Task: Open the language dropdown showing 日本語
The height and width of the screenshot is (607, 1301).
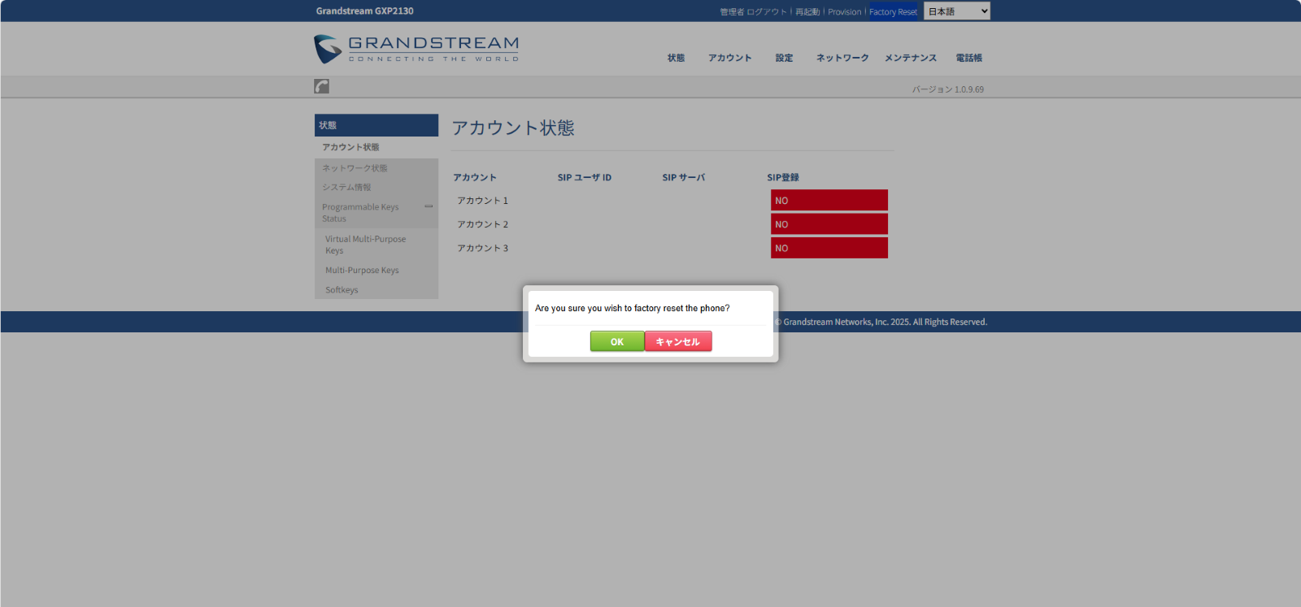Action: pyautogui.click(x=957, y=11)
